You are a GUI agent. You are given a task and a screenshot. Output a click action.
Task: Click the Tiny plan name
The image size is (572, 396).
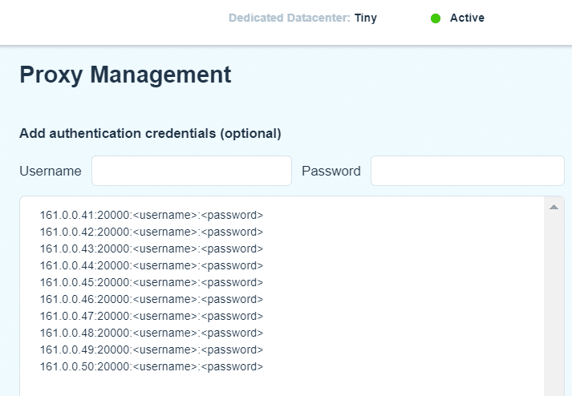(366, 18)
